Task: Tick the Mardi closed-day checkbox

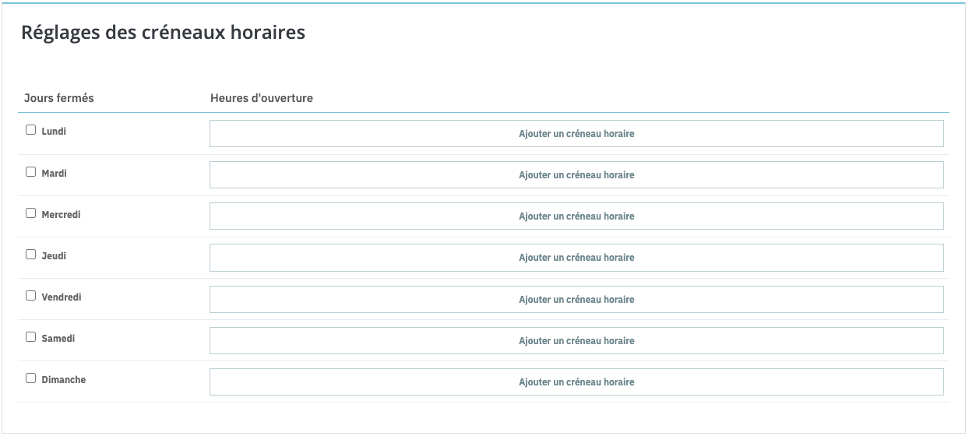Action: pyautogui.click(x=31, y=172)
